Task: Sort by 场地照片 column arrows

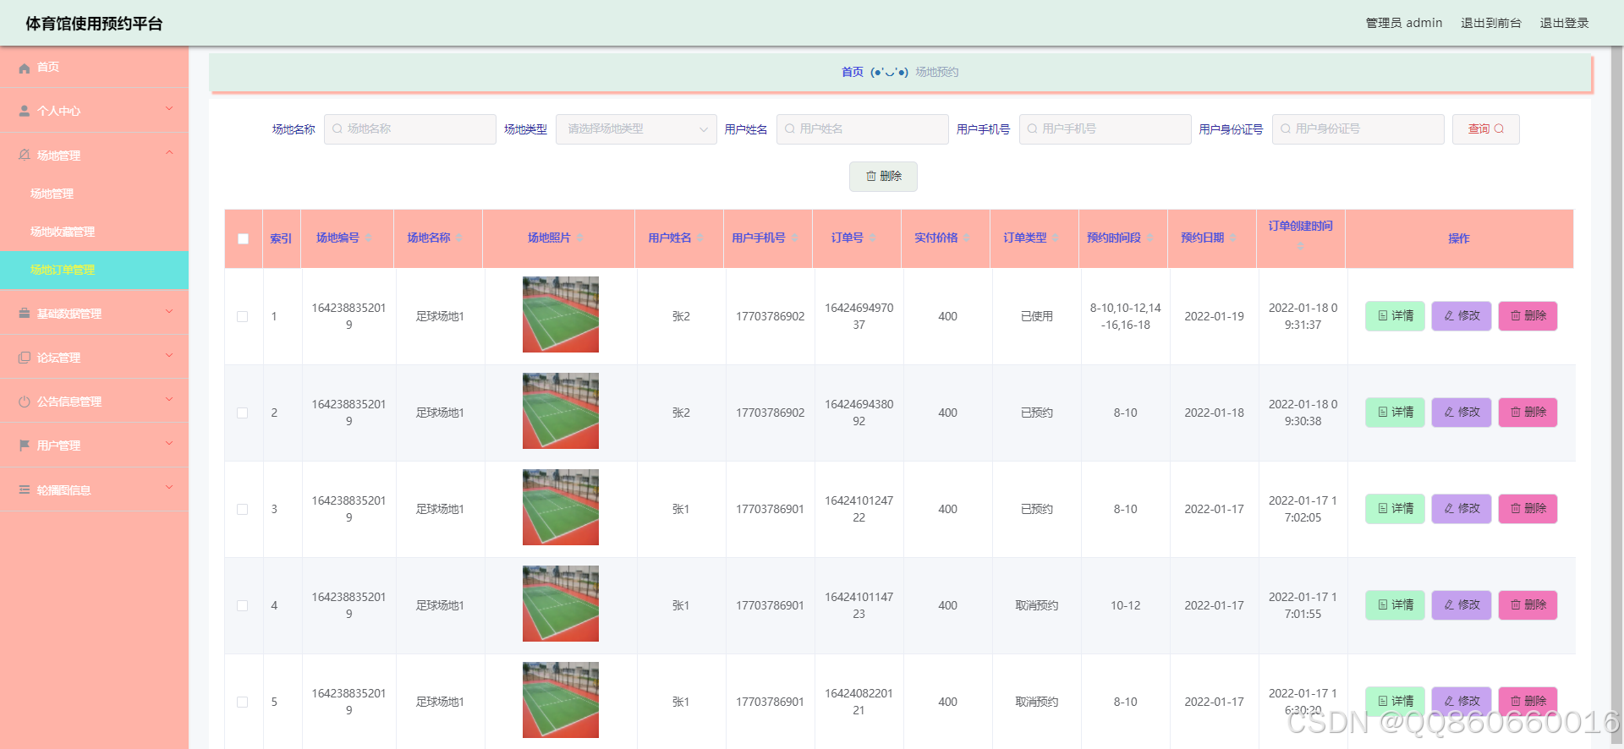Action: point(580,238)
